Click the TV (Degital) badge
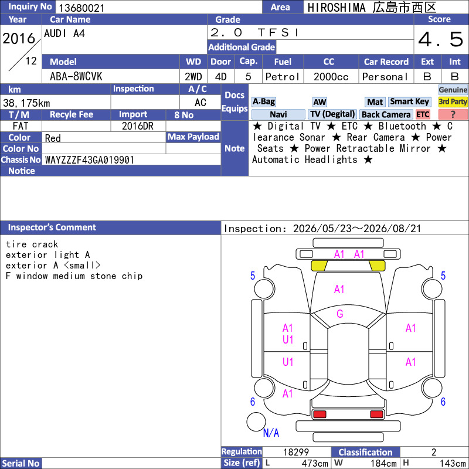This screenshot has height=469, width=469. coord(332,114)
